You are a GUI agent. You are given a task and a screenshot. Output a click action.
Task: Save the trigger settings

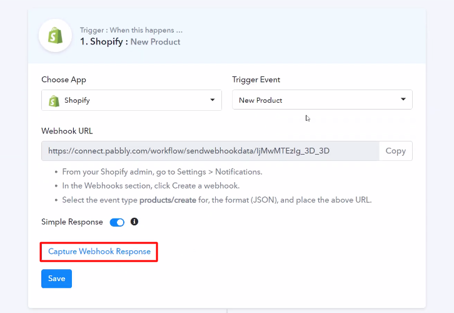56,279
